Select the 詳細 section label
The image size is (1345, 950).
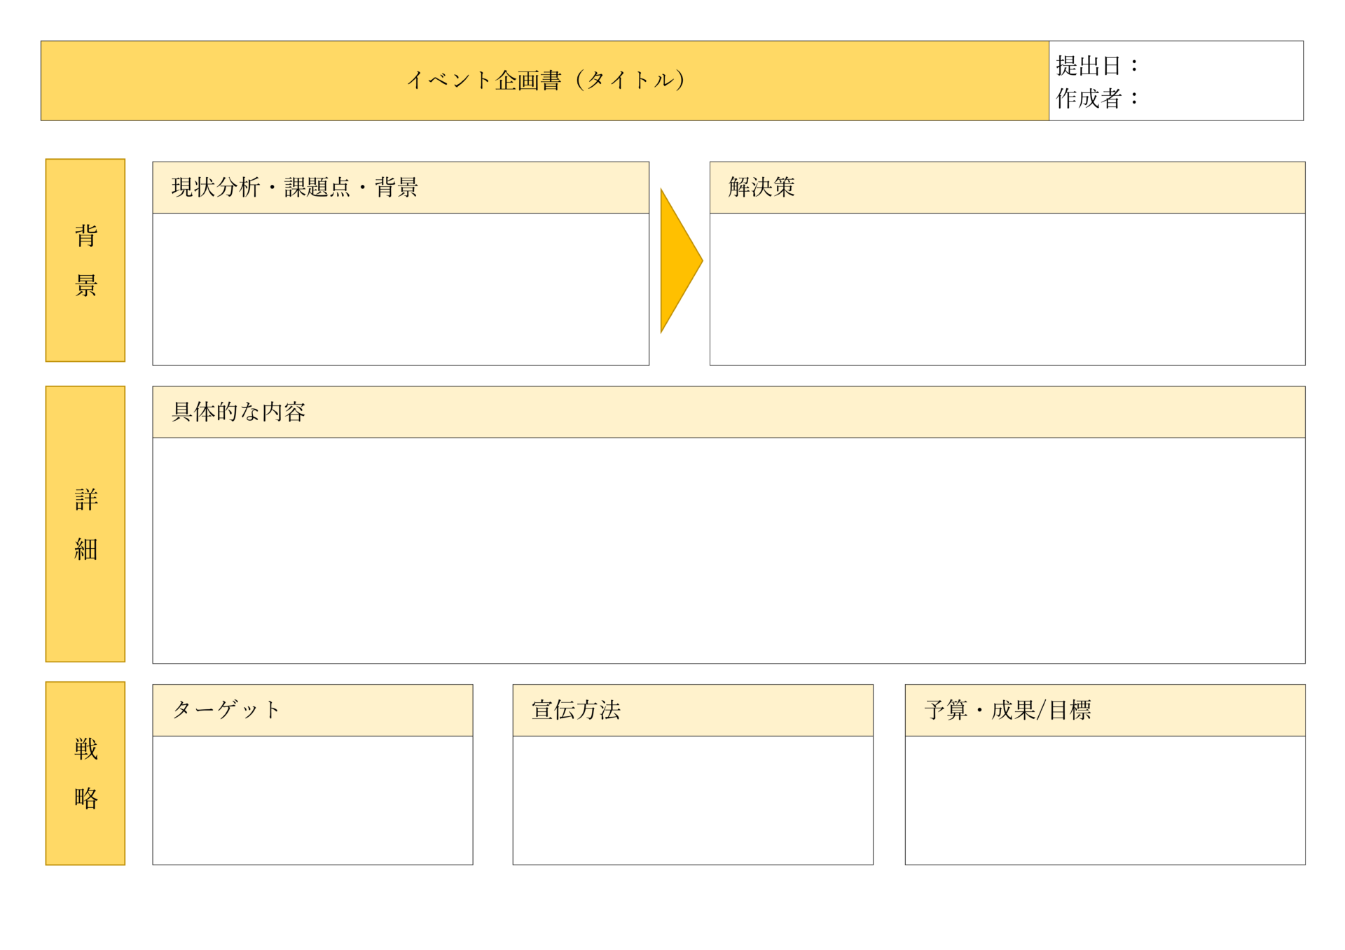[x=84, y=524]
